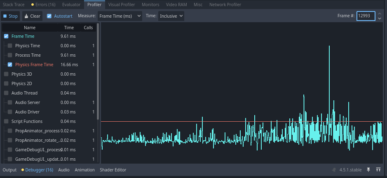Open the Time dropdown set to Inclusive
Screen dimensions: 387x178
point(171,16)
